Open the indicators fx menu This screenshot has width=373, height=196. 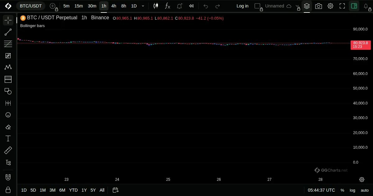pos(168,6)
